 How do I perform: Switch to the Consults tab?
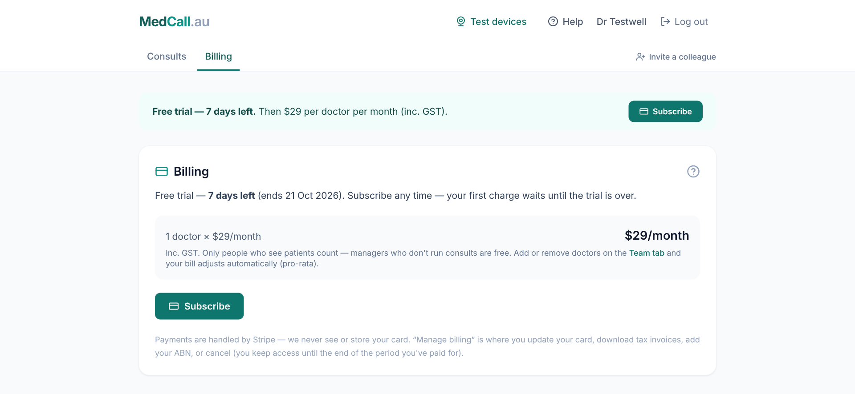pyautogui.click(x=167, y=56)
